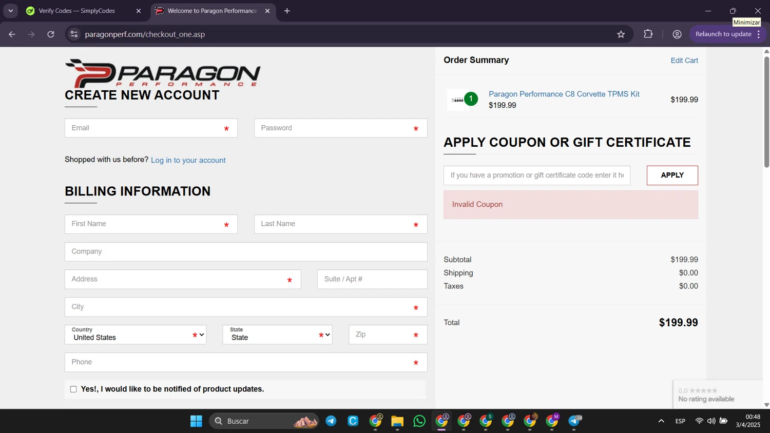Focus the Password field
Viewport: 770px width, 433px height.
[341, 128]
